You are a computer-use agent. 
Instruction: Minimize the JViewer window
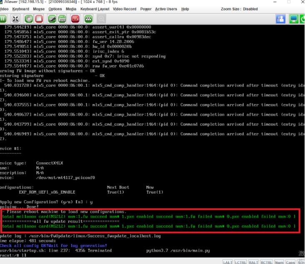[275, 2]
